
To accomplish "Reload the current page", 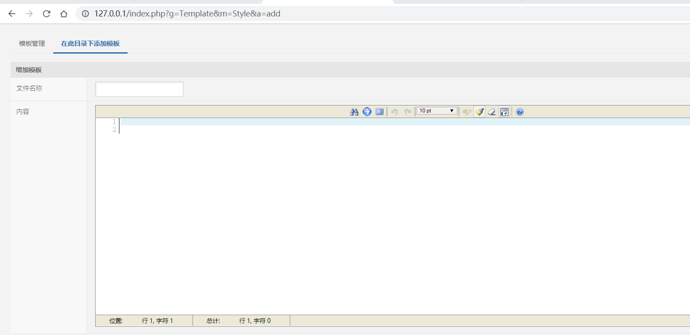I will point(46,14).
